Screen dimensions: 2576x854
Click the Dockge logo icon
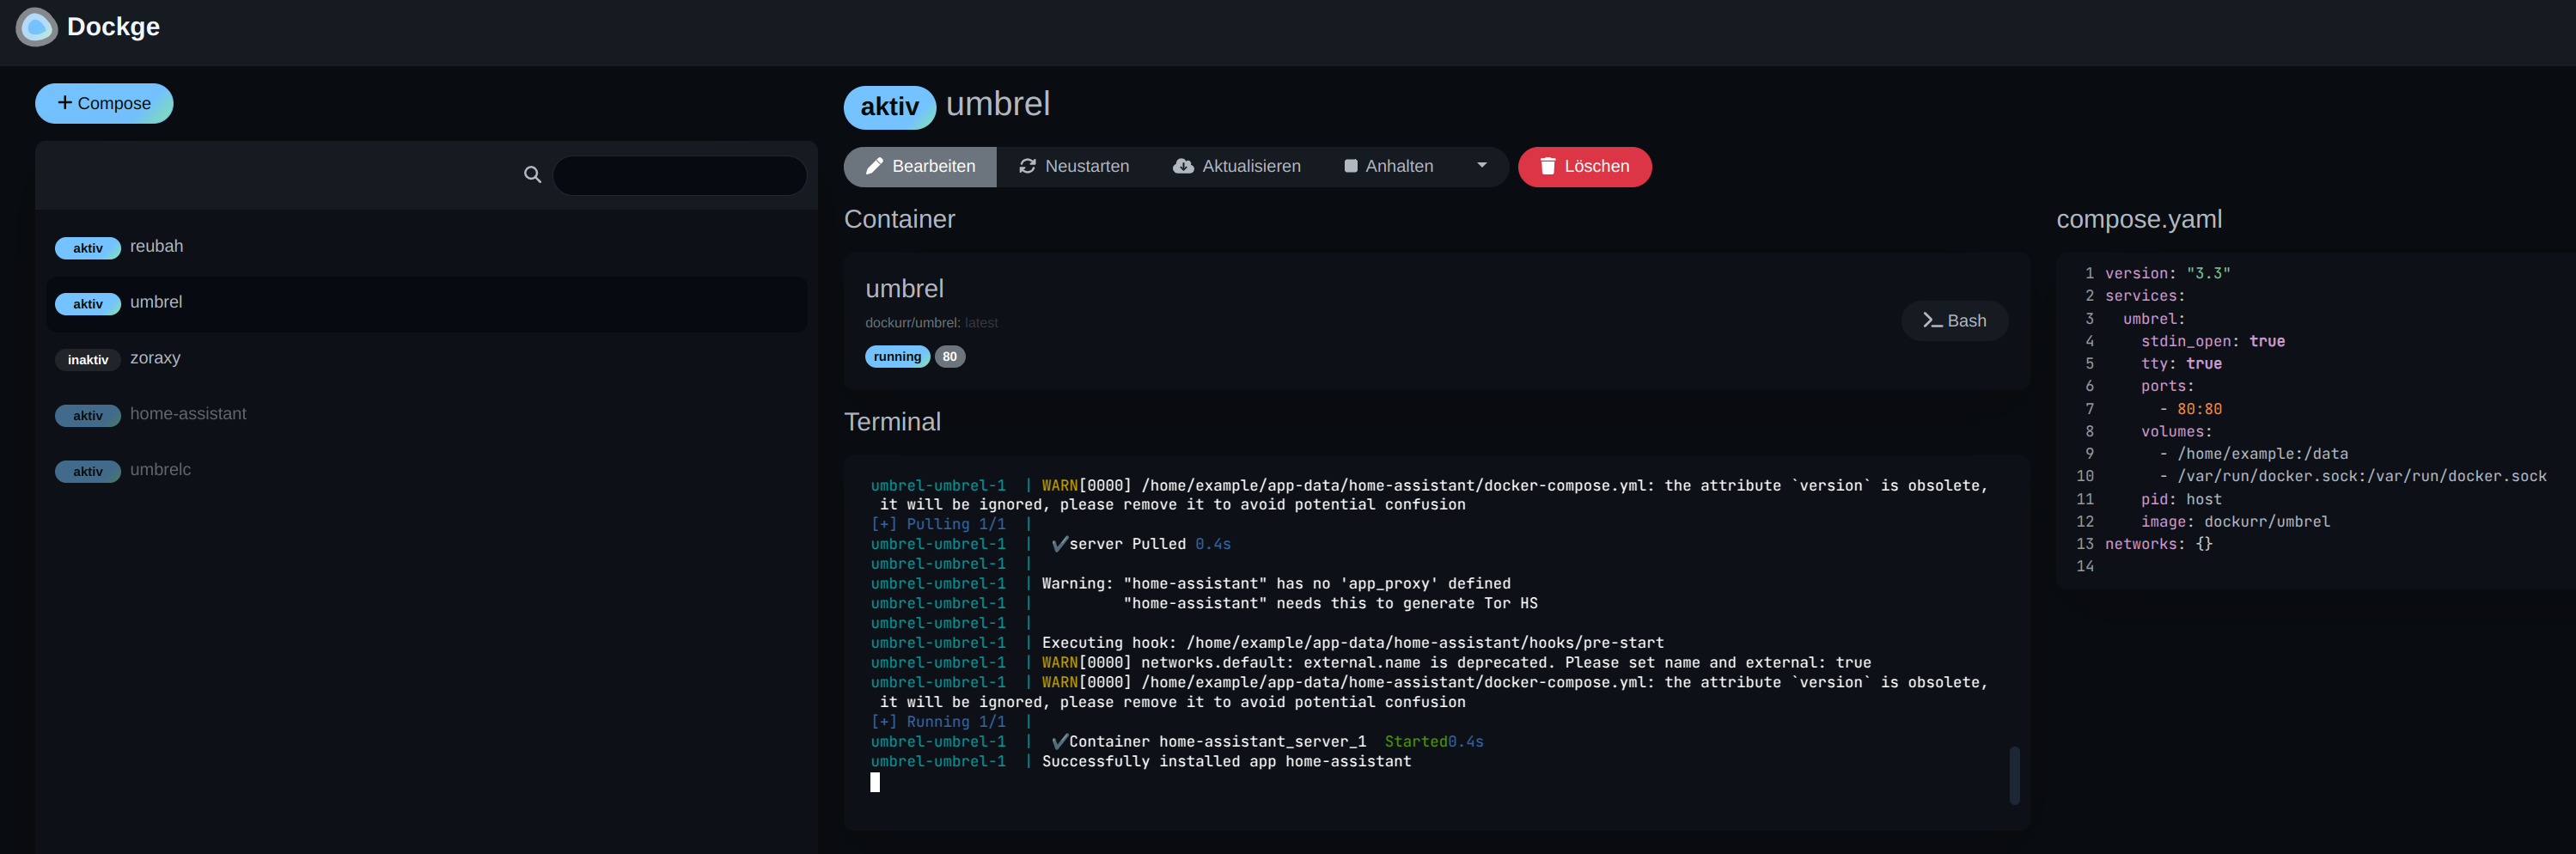pos(37,27)
